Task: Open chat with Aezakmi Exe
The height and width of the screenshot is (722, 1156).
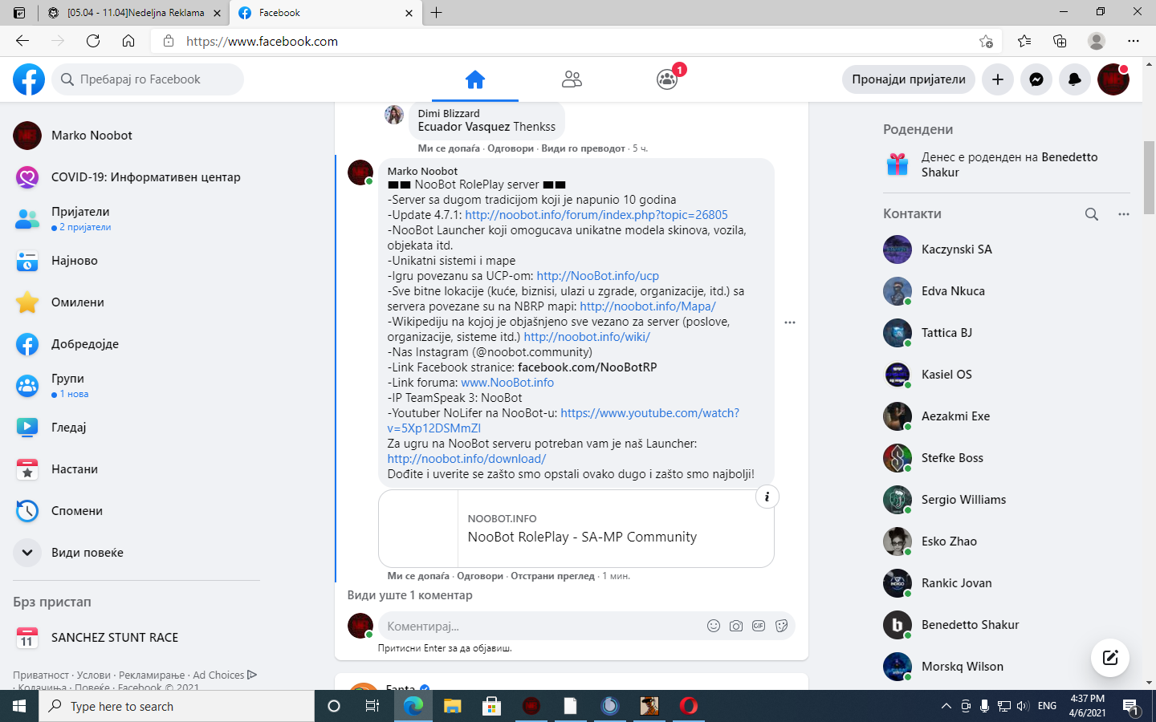Action: click(x=1007, y=416)
